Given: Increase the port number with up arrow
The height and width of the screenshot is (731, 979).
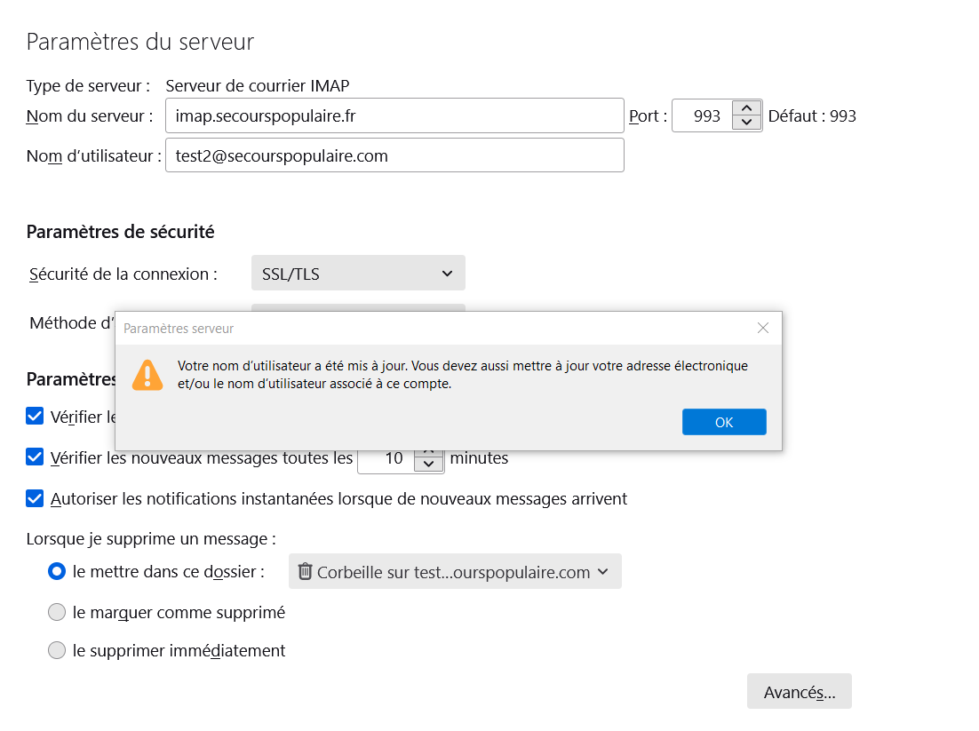Looking at the screenshot, I should [x=747, y=108].
